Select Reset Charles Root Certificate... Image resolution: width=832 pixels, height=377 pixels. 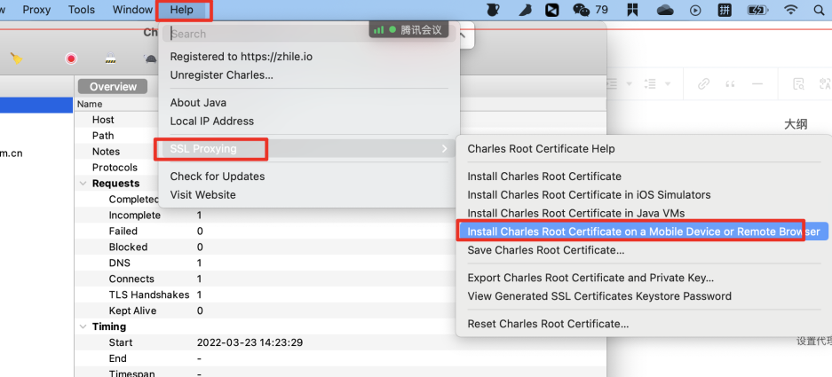click(x=644, y=324)
